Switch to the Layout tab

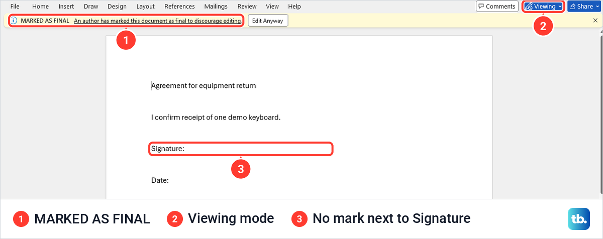pos(146,7)
